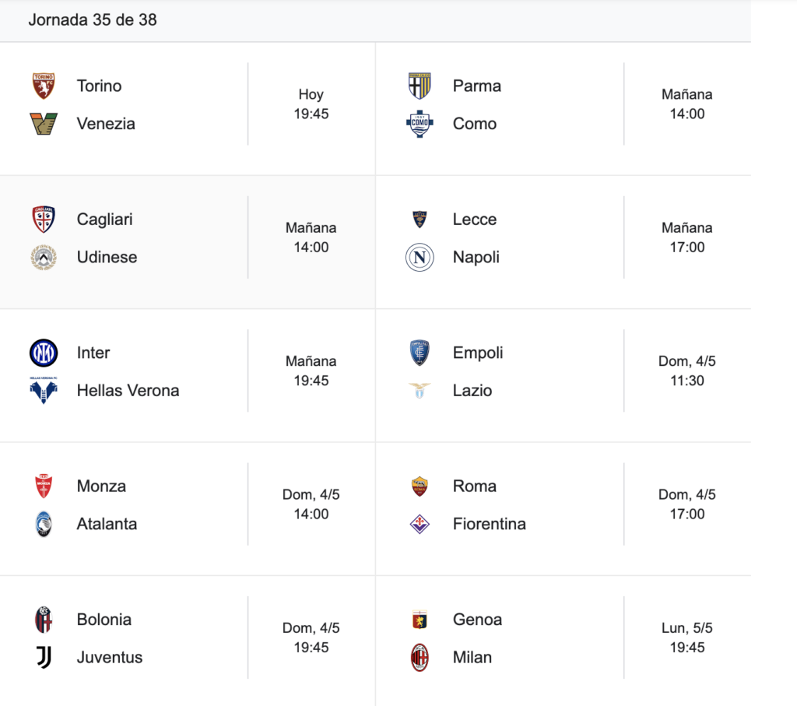
Task: Click the Atalanta club badge
Action: [x=44, y=524]
